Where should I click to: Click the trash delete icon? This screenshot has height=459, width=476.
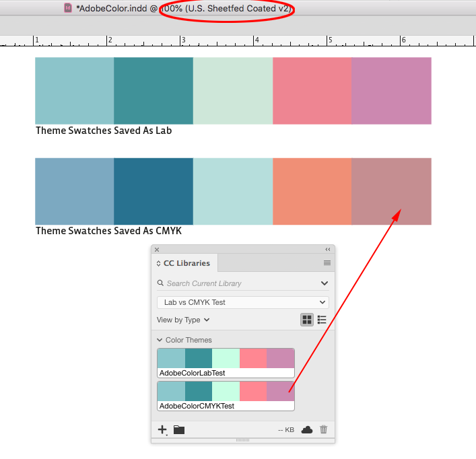tap(324, 429)
